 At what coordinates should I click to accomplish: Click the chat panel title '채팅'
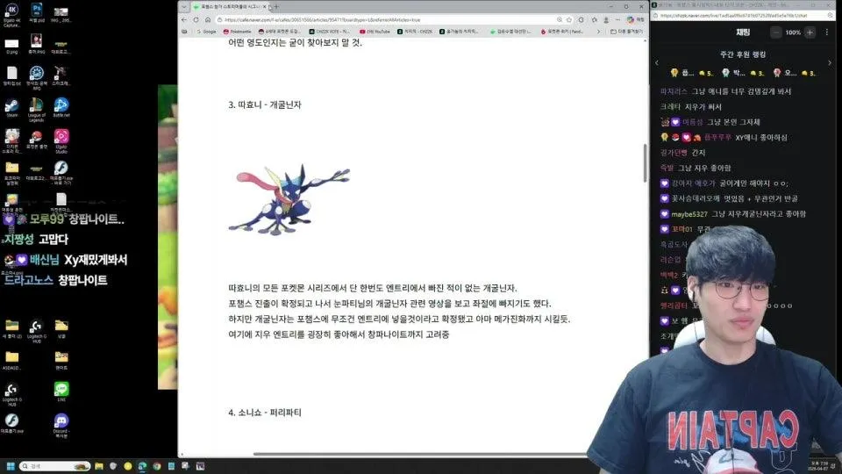point(743,32)
